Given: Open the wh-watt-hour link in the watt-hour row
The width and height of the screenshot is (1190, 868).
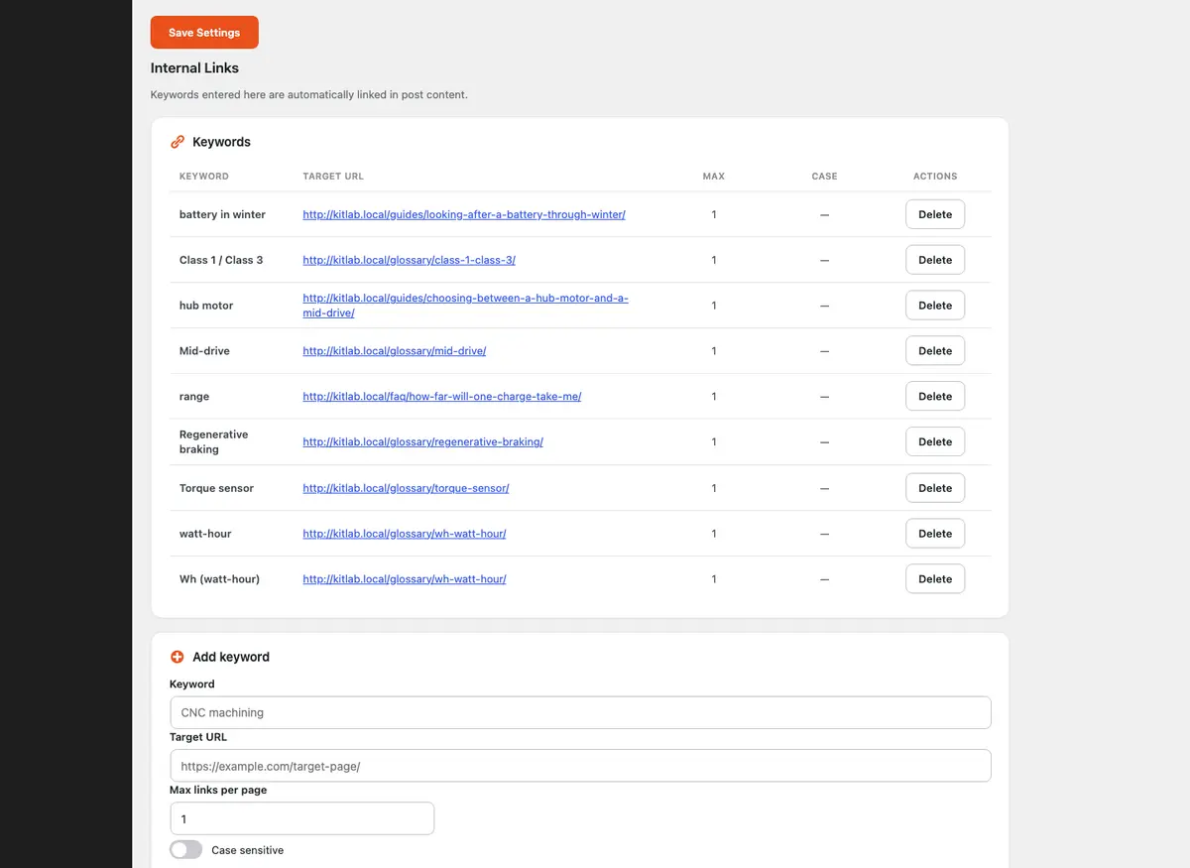Looking at the screenshot, I should [x=405, y=534].
